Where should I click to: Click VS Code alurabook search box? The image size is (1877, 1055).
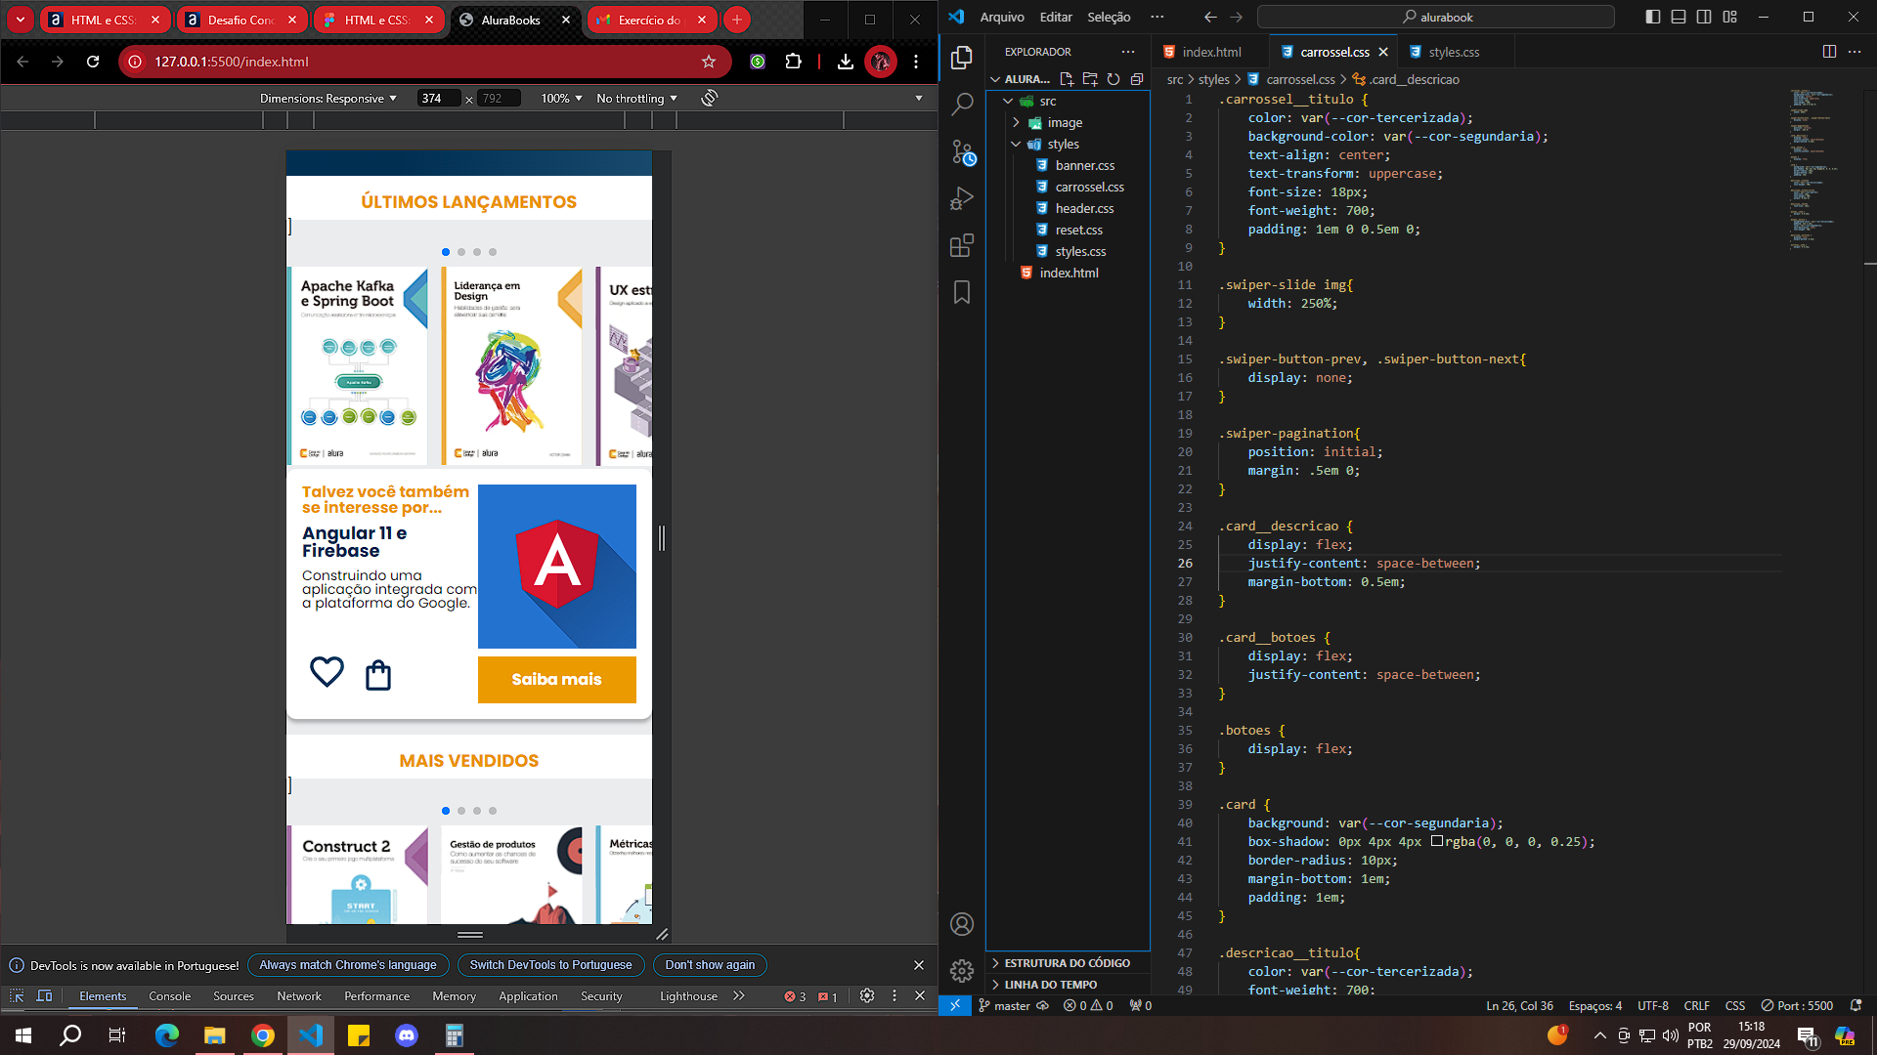1435,17
